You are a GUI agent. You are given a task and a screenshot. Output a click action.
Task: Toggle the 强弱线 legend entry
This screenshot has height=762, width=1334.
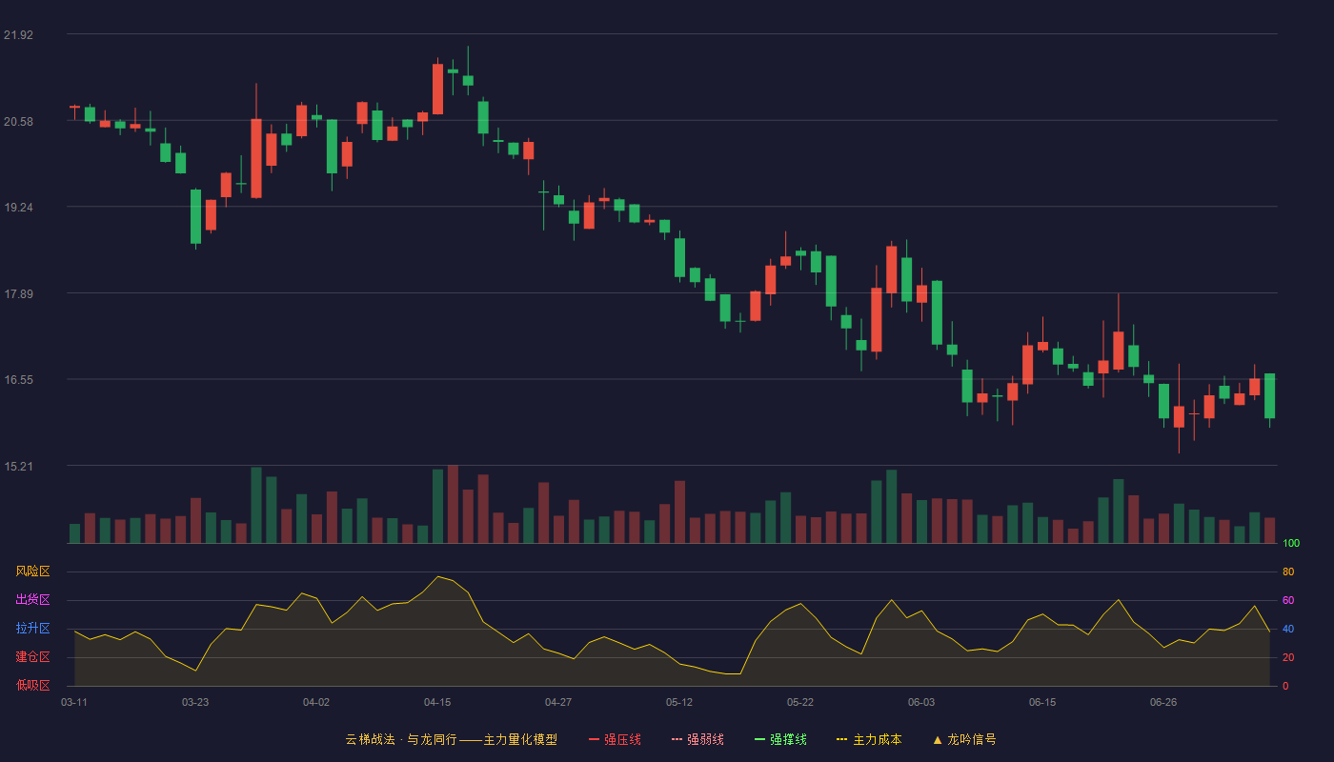697,739
